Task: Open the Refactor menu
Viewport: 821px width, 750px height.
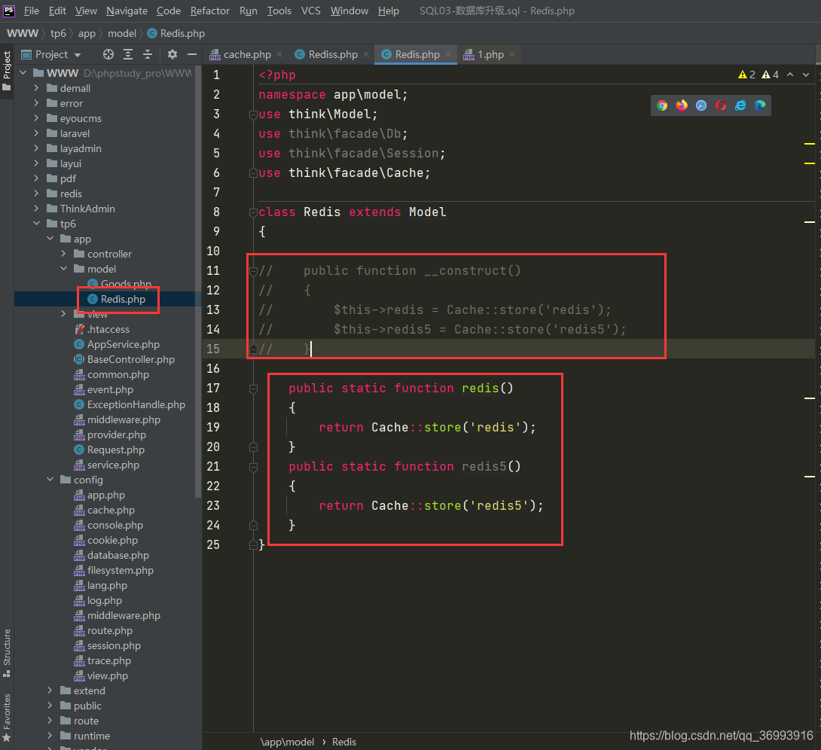Action: point(209,11)
